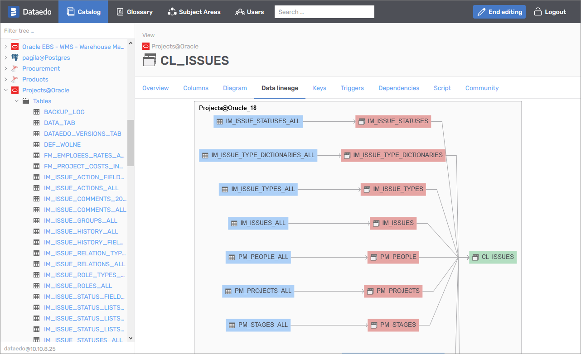Select the green CL_ISSUES lineage node
The image size is (581, 354).
[x=493, y=257]
